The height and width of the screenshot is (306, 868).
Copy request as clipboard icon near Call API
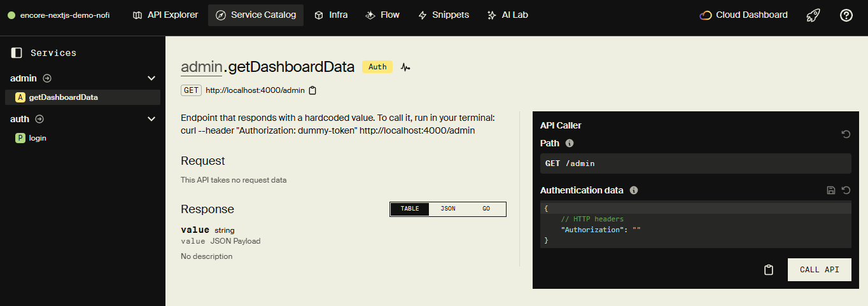(x=769, y=270)
